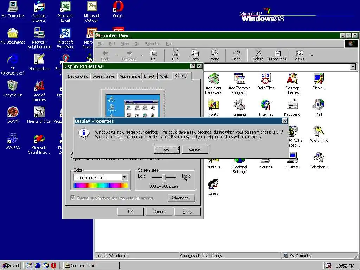The height and width of the screenshot is (270, 360).
Task: Open the Mail applet icon
Action: (x=319, y=108)
